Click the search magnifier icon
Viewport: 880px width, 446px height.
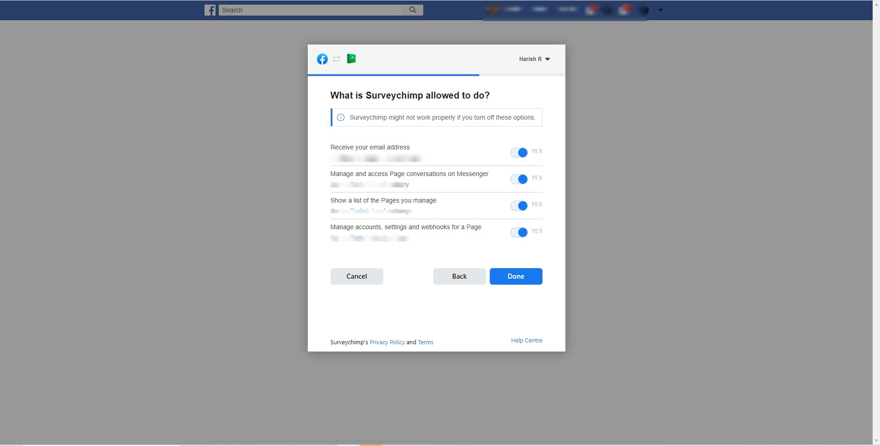coord(412,10)
